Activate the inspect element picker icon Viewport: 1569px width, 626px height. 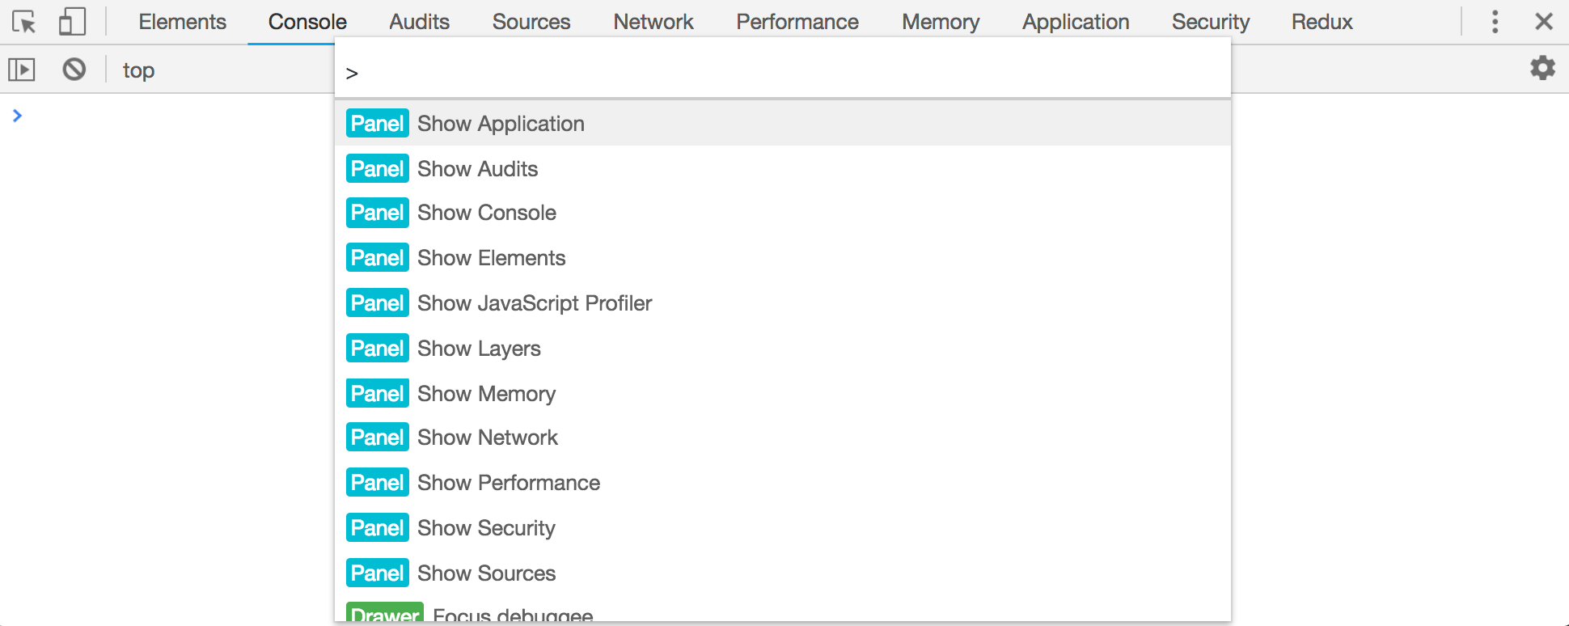pos(24,22)
